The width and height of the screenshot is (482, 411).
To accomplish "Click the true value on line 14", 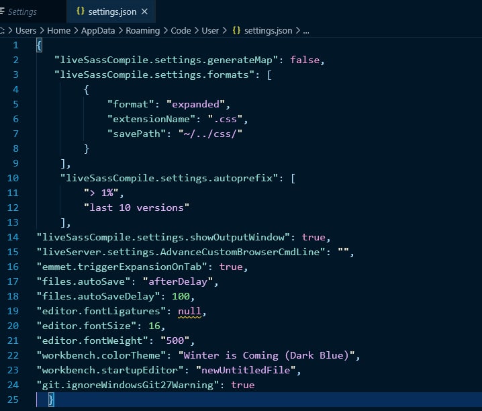I will [314, 237].
